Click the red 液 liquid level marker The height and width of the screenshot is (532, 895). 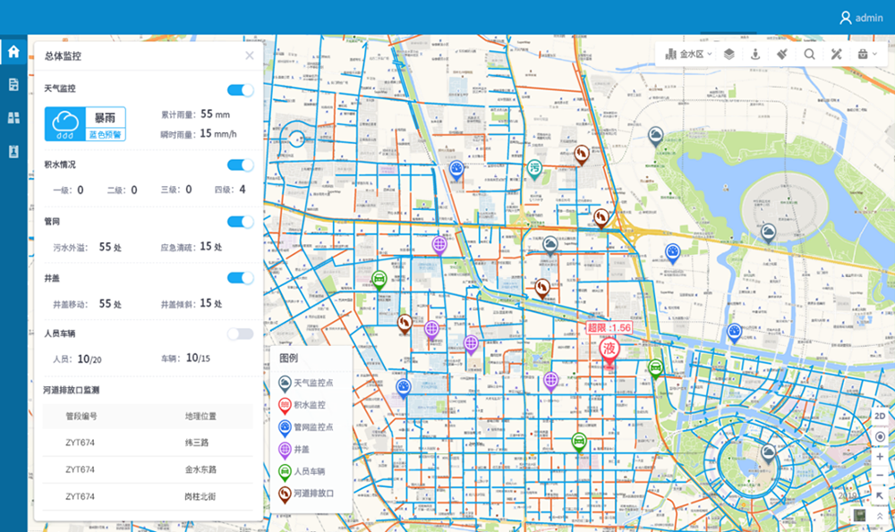609,350
